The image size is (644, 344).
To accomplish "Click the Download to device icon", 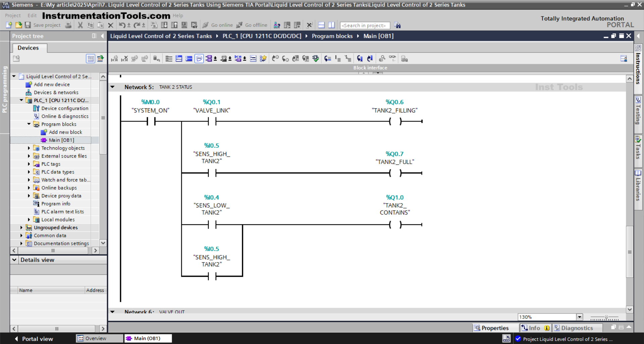I will tap(164, 25).
